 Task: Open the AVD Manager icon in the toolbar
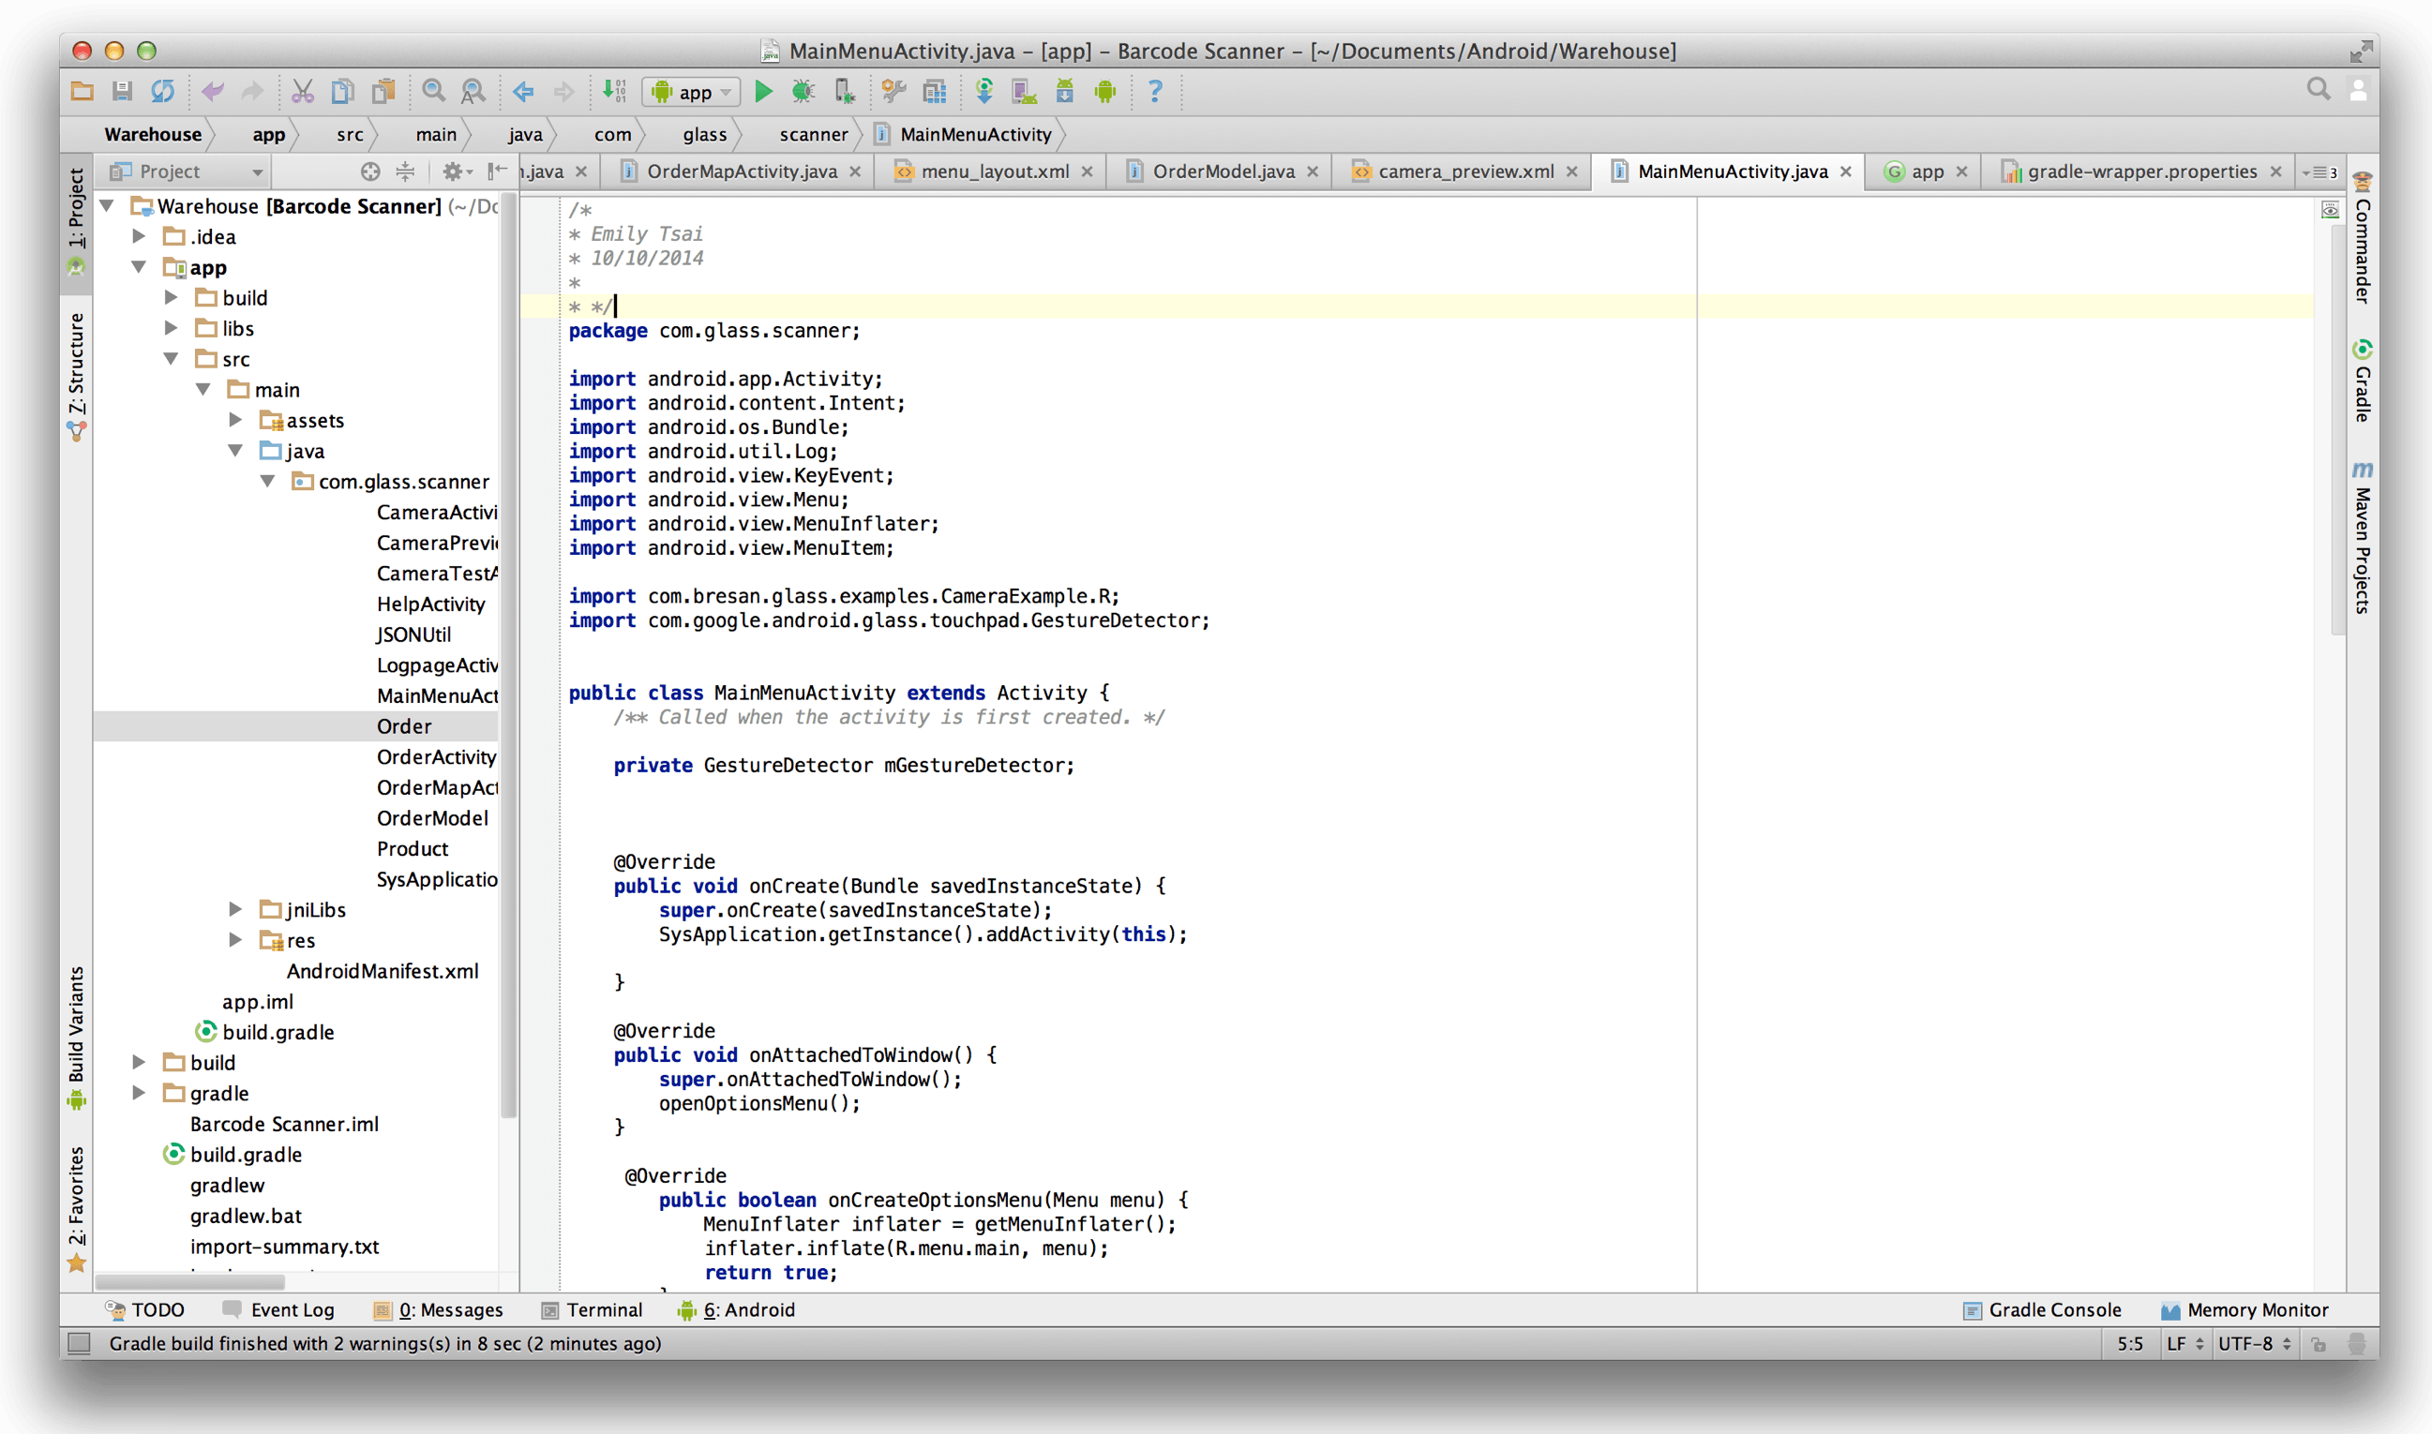[1024, 92]
